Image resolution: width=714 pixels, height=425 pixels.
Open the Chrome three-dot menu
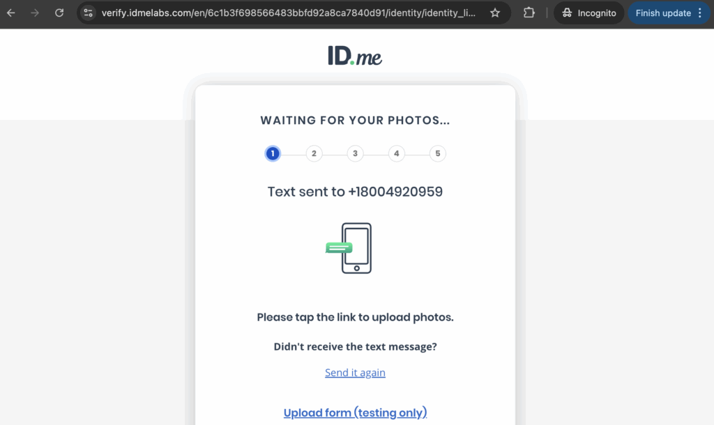[x=700, y=13]
